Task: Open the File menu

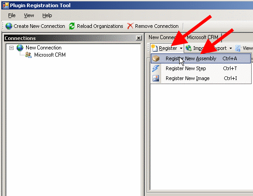Action: [12, 15]
